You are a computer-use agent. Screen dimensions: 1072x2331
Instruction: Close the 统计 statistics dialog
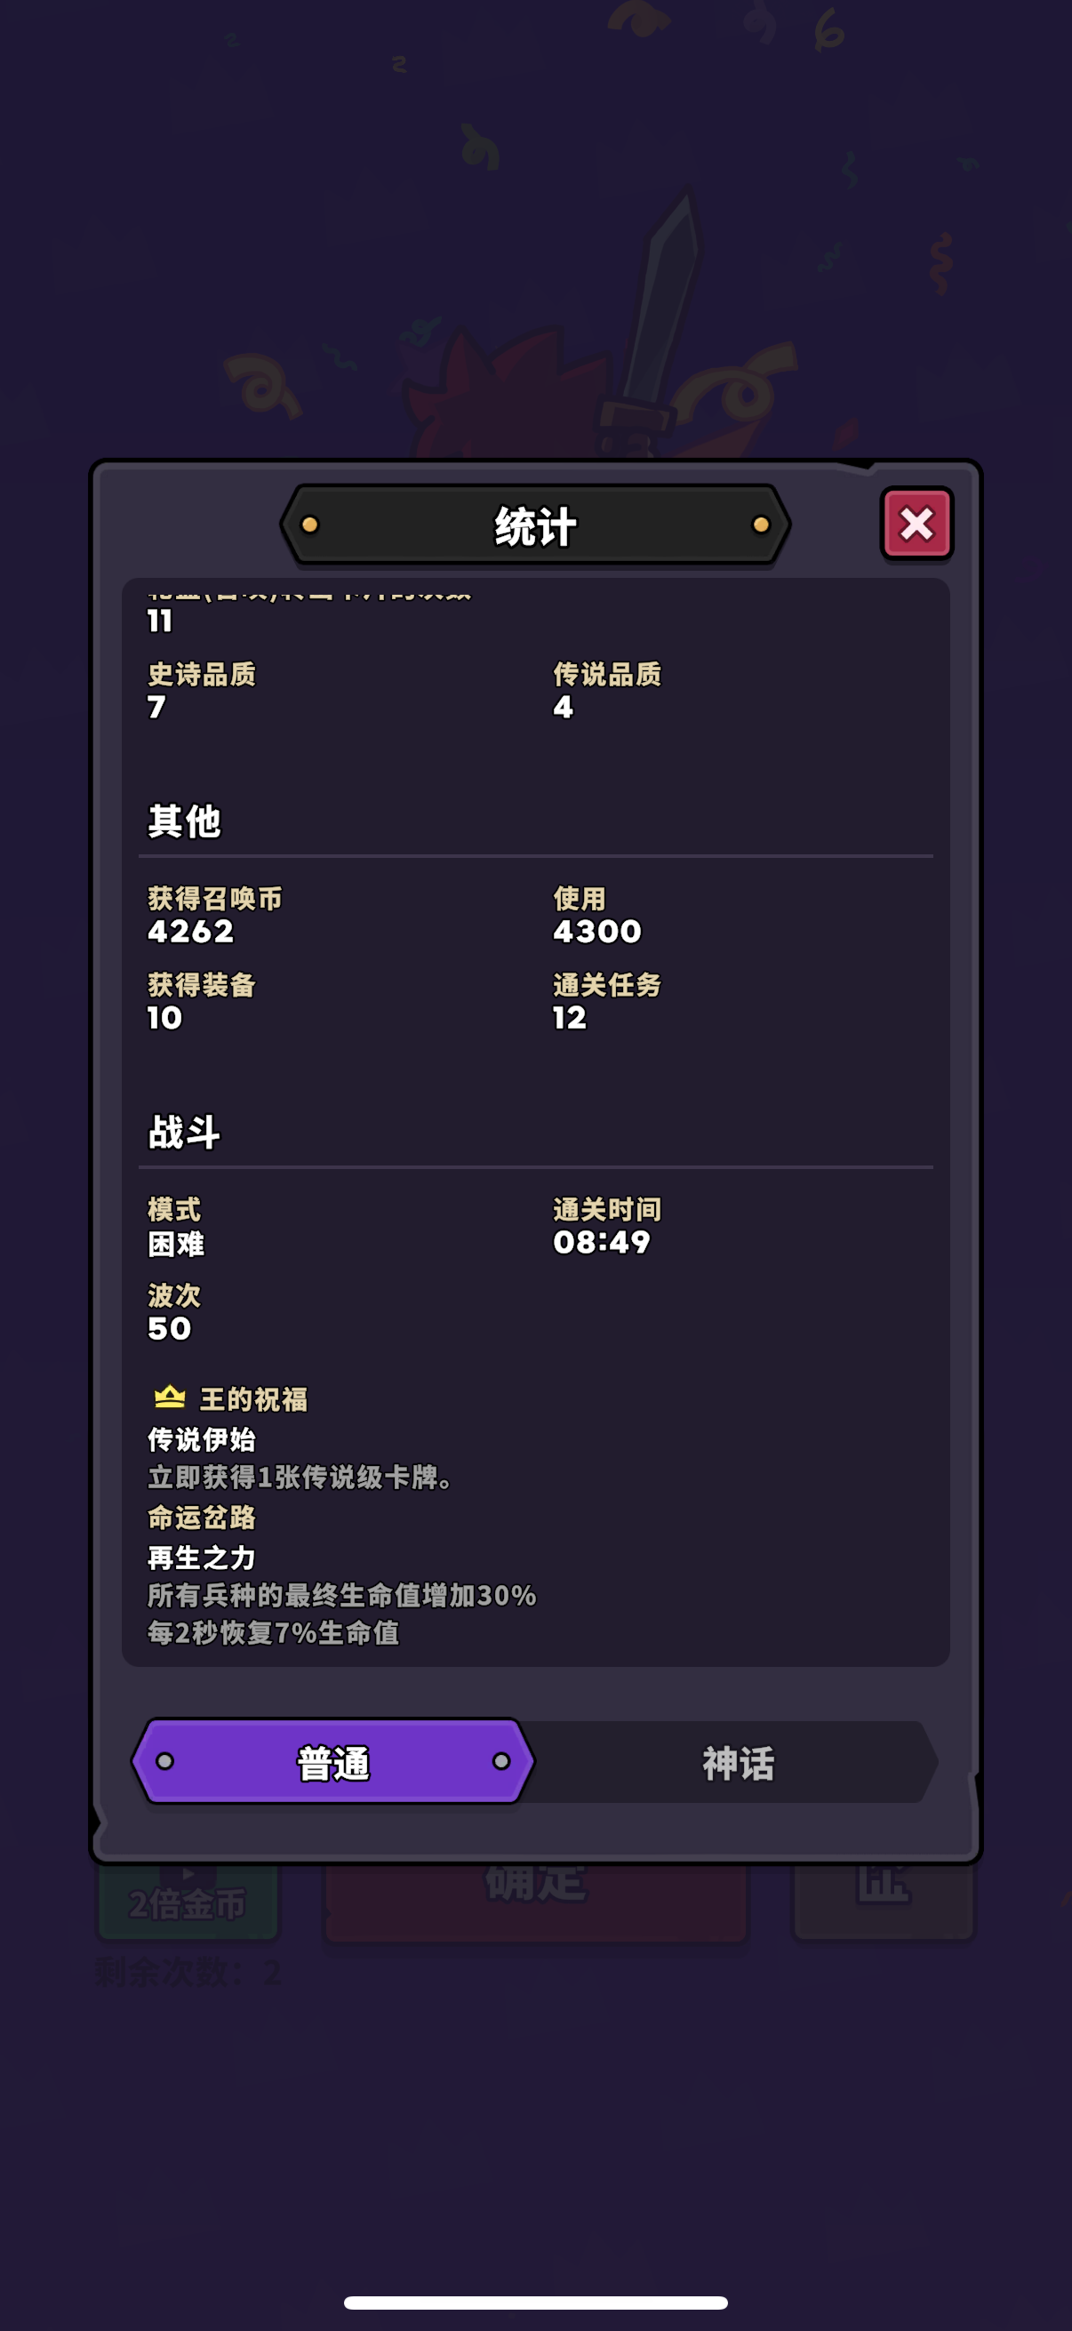[x=916, y=523]
